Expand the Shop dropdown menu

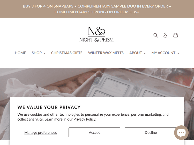(39, 53)
